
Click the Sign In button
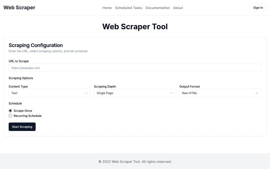258,8
